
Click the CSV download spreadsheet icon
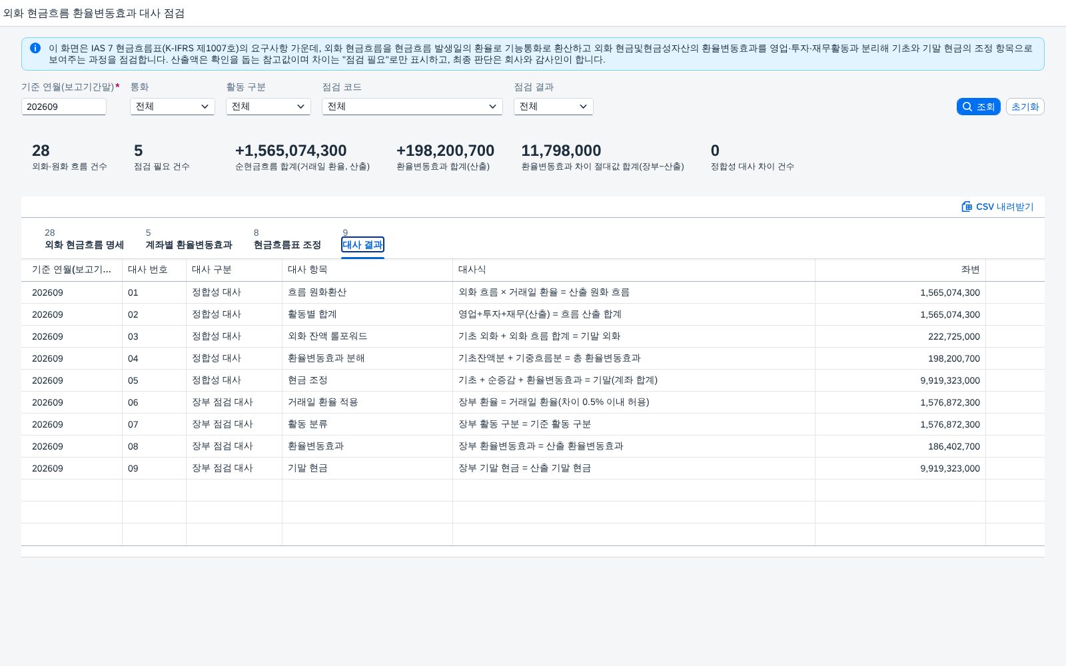click(967, 206)
